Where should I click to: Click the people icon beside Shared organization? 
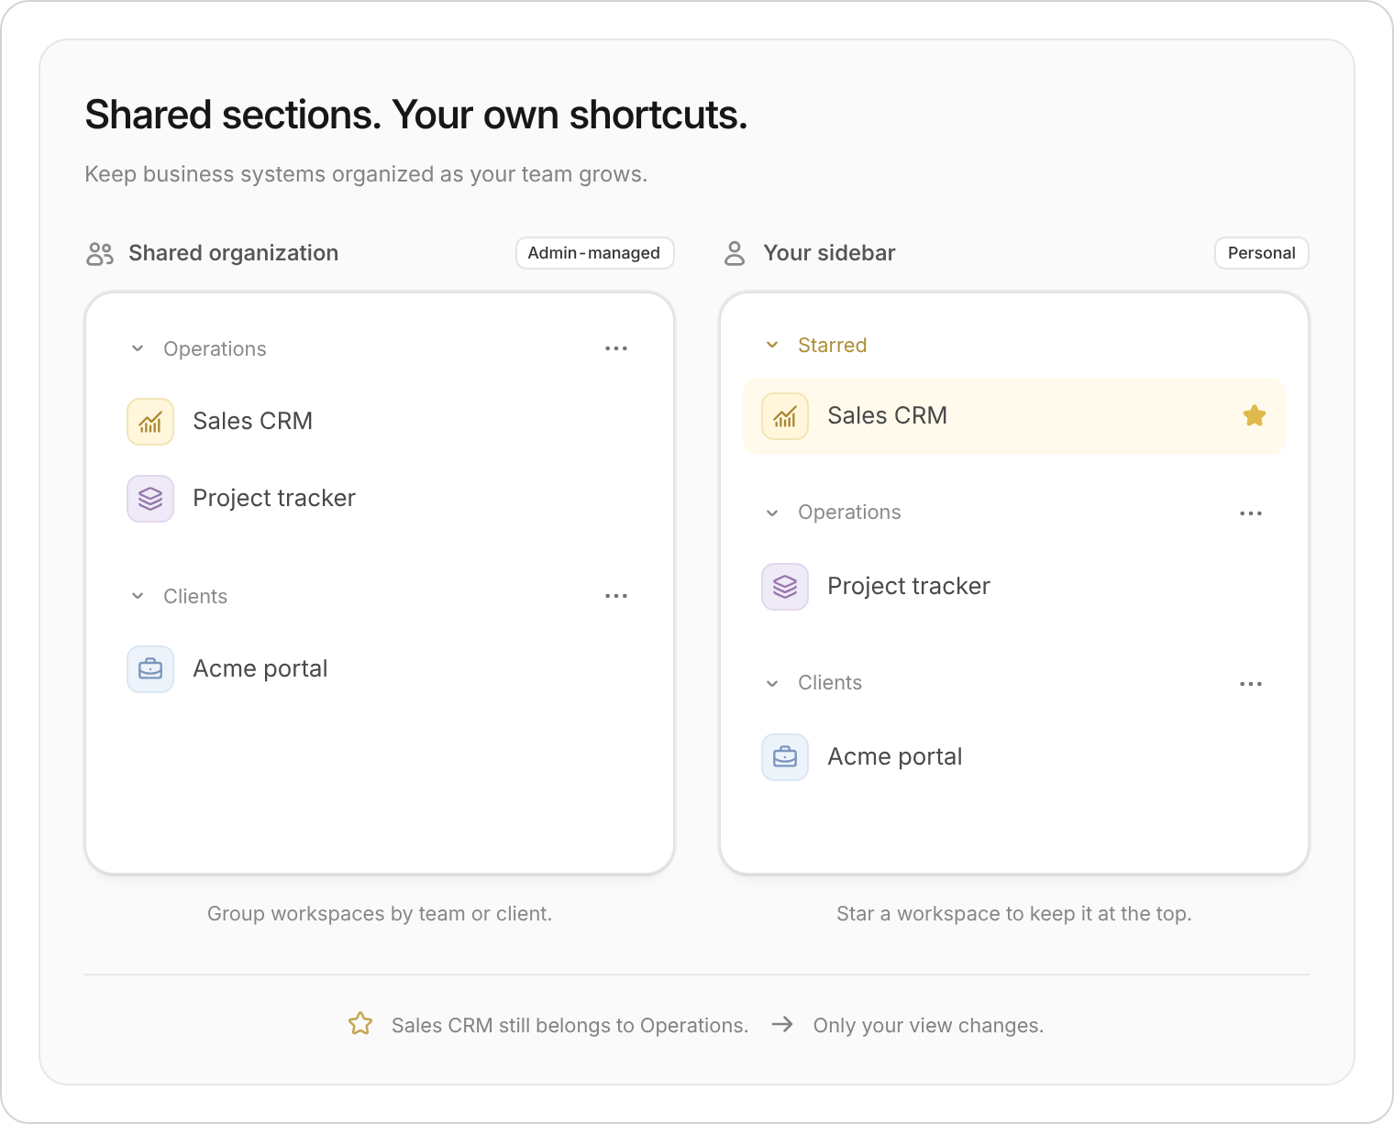(100, 254)
